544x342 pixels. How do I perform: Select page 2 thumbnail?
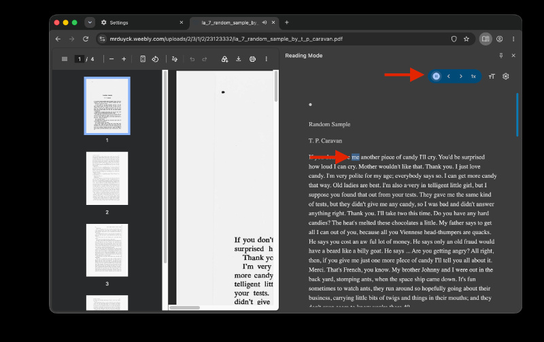point(107,178)
